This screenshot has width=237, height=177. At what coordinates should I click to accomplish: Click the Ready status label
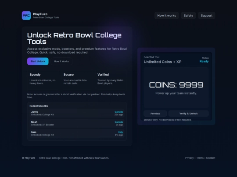tap(204, 61)
